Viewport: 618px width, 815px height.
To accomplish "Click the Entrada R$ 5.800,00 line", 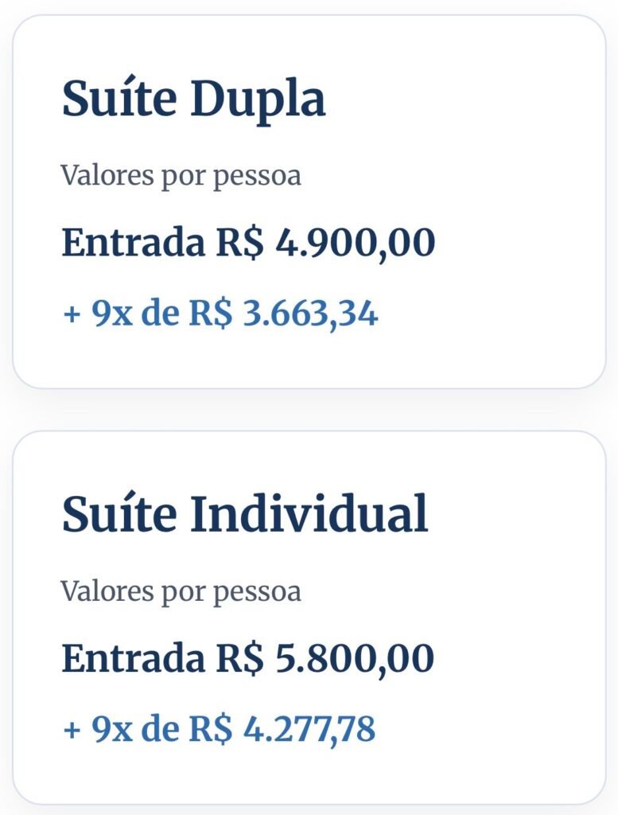I will click(248, 659).
